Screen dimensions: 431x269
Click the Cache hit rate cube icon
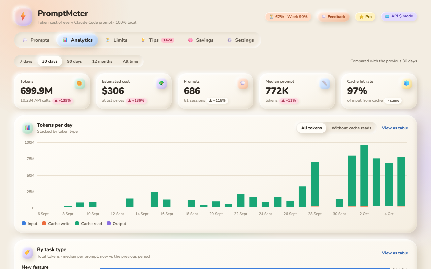[406, 83]
